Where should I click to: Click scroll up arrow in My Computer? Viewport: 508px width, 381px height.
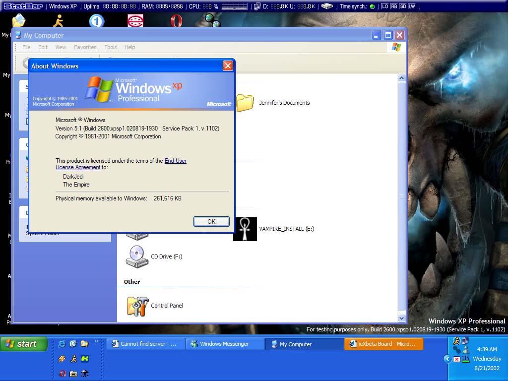(401, 78)
